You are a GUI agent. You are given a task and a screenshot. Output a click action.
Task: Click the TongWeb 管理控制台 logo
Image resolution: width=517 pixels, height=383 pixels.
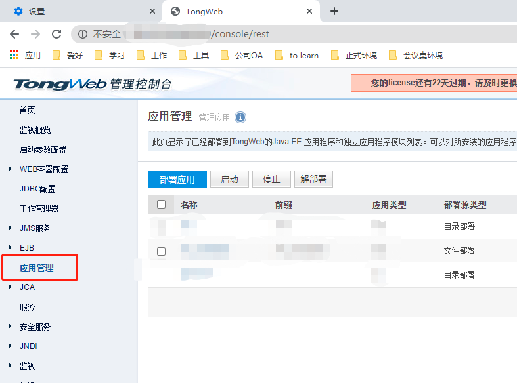(93, 84)
